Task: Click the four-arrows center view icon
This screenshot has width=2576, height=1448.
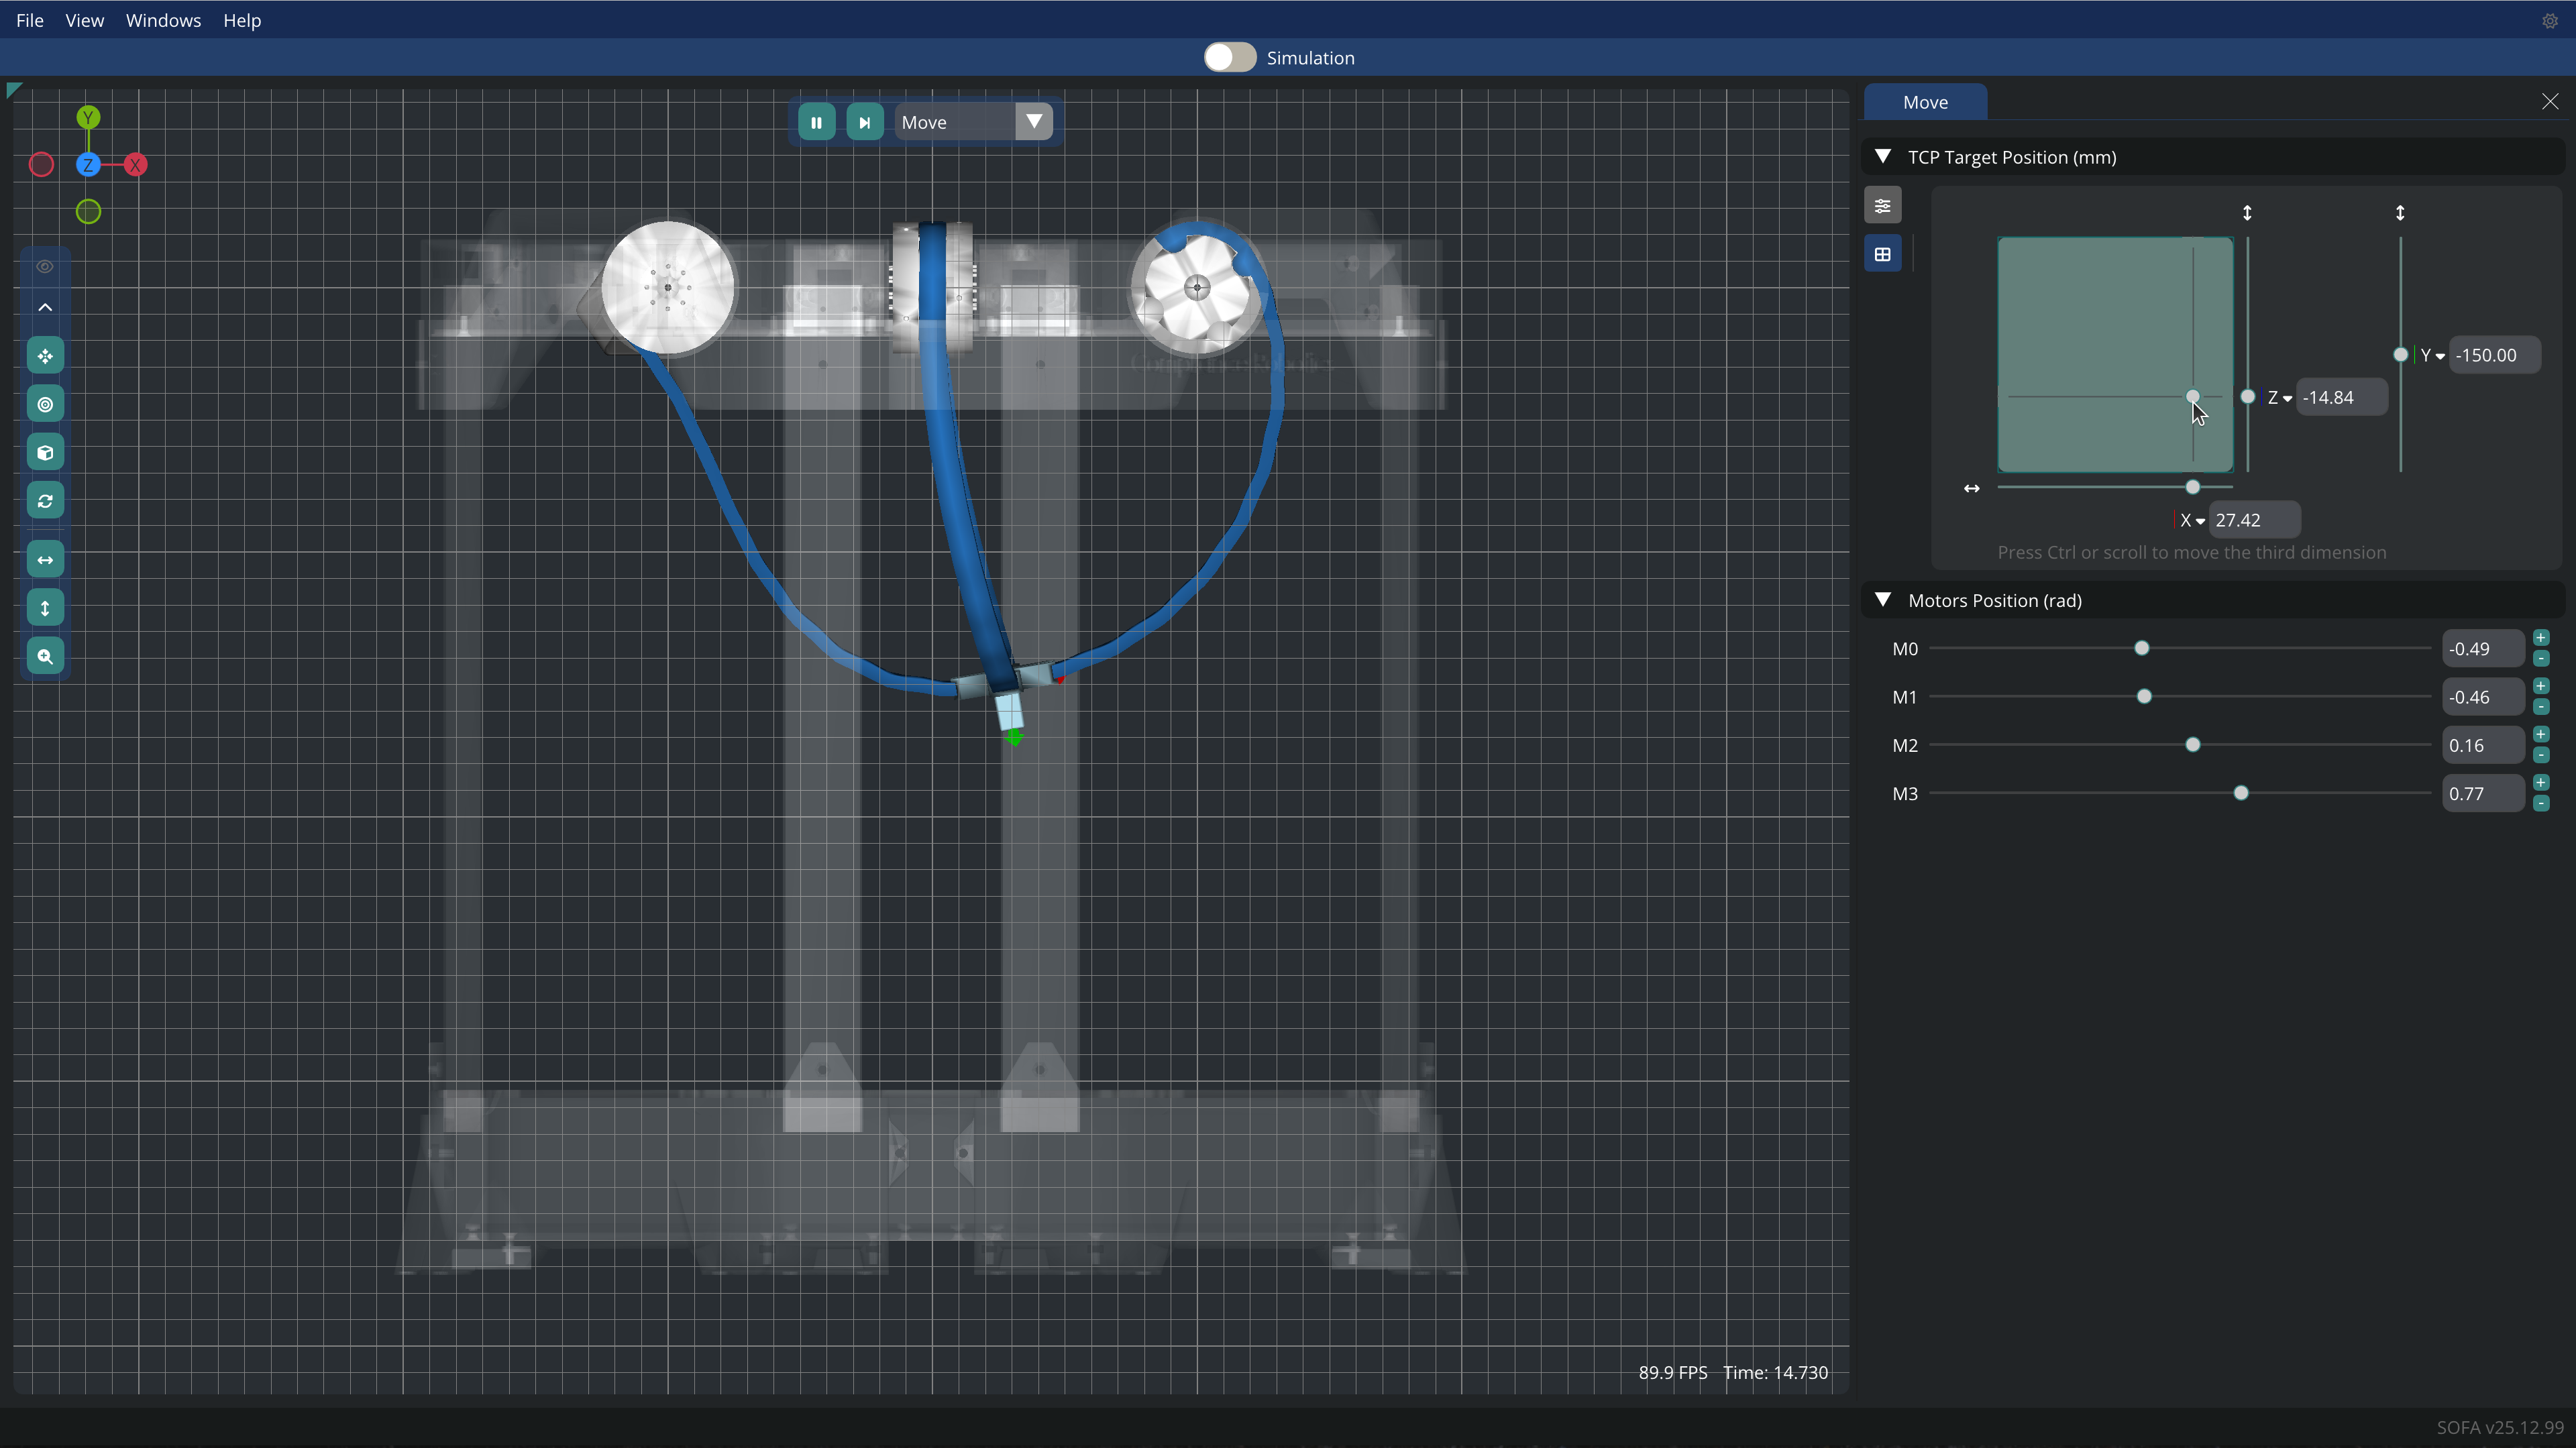Action: pyautogui.click(x=45, y=356)
